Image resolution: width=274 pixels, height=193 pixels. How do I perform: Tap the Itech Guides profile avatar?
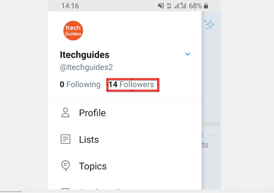[73, 30]
